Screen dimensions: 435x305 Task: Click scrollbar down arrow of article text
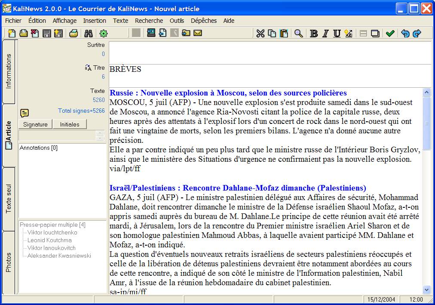tap(426, 290)
